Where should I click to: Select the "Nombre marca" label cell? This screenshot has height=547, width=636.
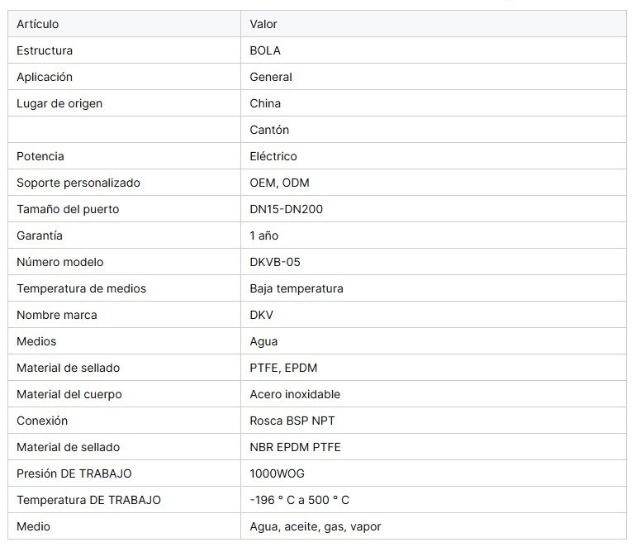click(x=56, y=315)
